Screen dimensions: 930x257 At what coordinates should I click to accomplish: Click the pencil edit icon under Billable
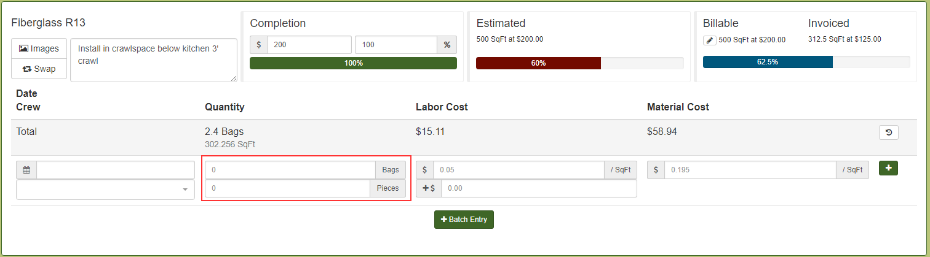(710, 40)
